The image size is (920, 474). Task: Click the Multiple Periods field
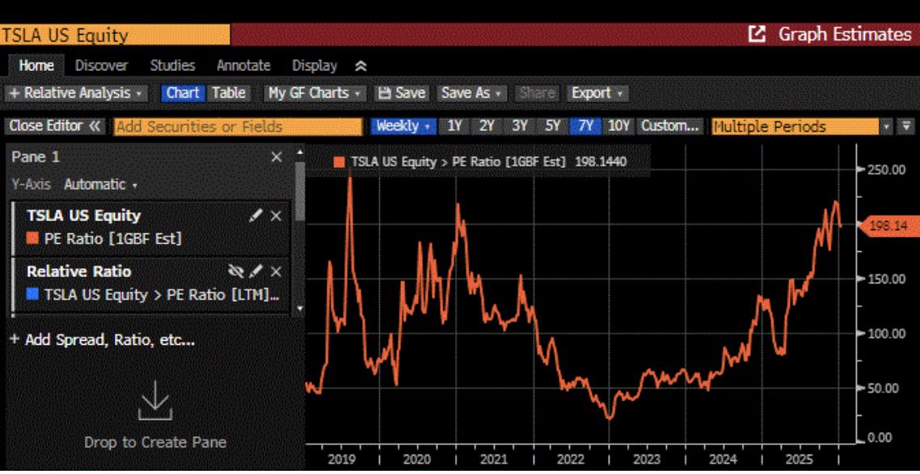click(x=795, y=127)
